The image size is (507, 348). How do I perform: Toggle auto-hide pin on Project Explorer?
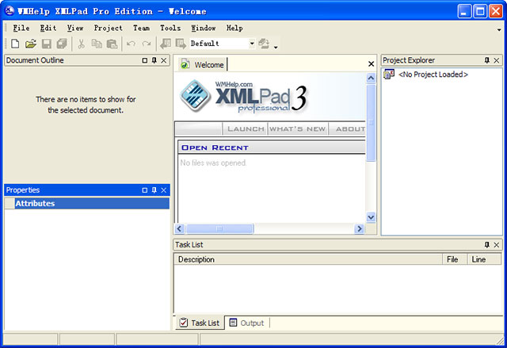487,60
